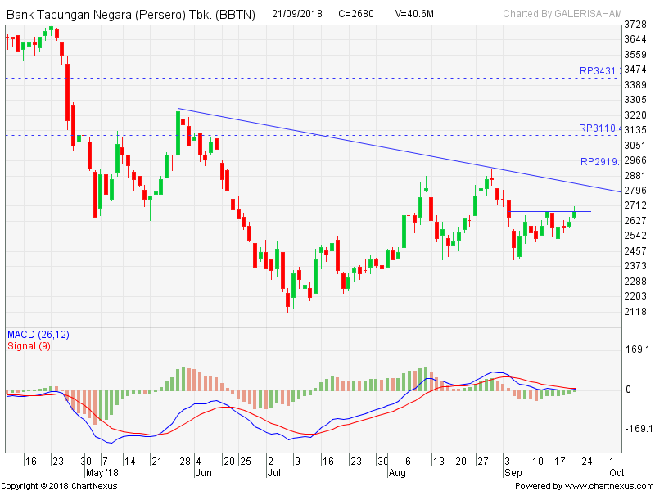Click the Bank Tabungan Negara (BBTN) chart title
Screen dimensions: 655x491
coord(131,14)
